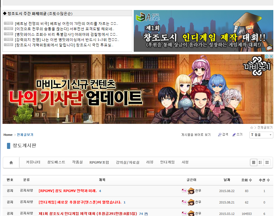This screenshot has height=216, width=275.
Task: Click the pencil icon beside 쓰기
Action: tap(234, 135)
